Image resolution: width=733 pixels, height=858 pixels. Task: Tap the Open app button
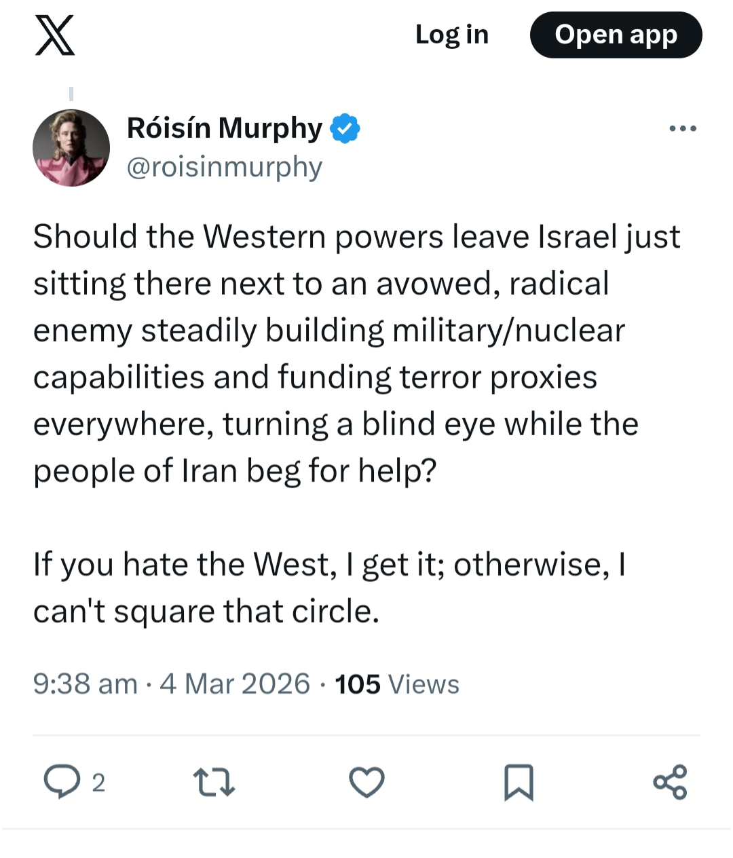point(616,35)
